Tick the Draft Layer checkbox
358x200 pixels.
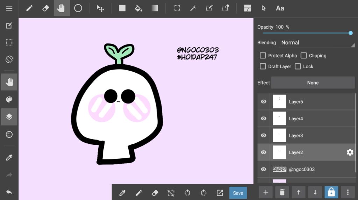[263, 66]
